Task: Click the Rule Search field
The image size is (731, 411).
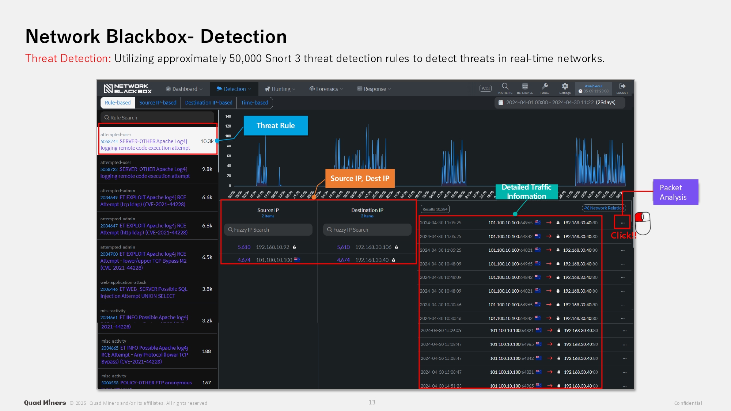Action: [x=157, y=118]
